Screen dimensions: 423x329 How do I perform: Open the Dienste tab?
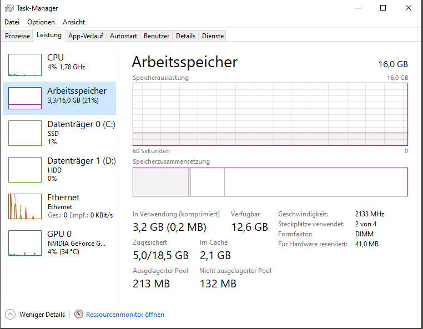[213, 36]
